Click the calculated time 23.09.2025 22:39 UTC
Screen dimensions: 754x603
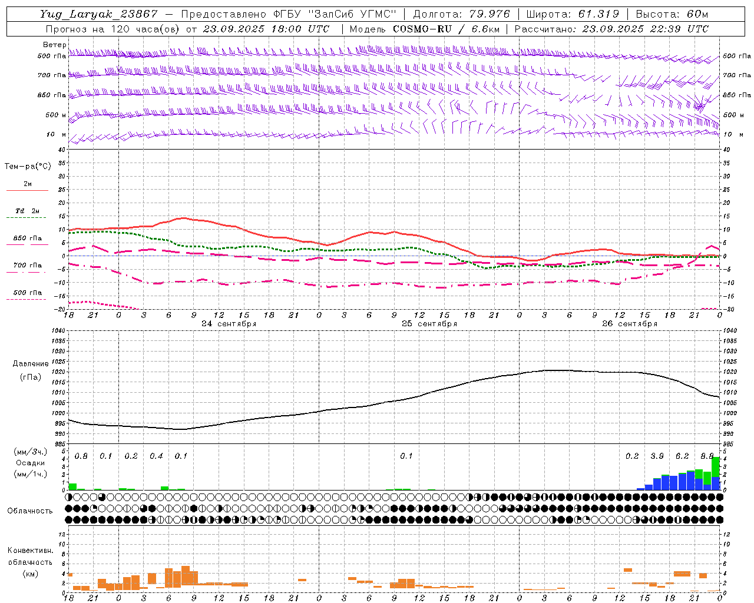[x=646, y=29]
